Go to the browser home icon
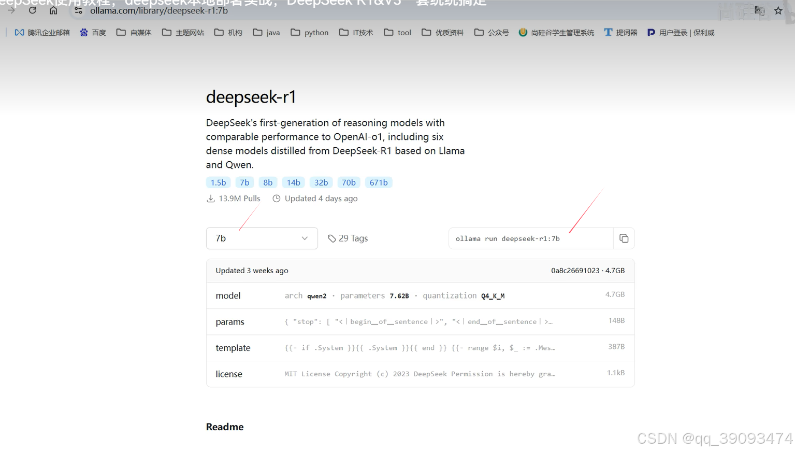Viewport: 795px width, 452px height. (x=53, y=10)
